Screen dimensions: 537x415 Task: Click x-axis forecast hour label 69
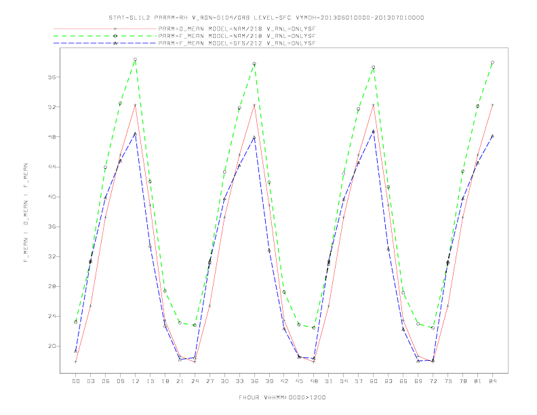[418, 381]
